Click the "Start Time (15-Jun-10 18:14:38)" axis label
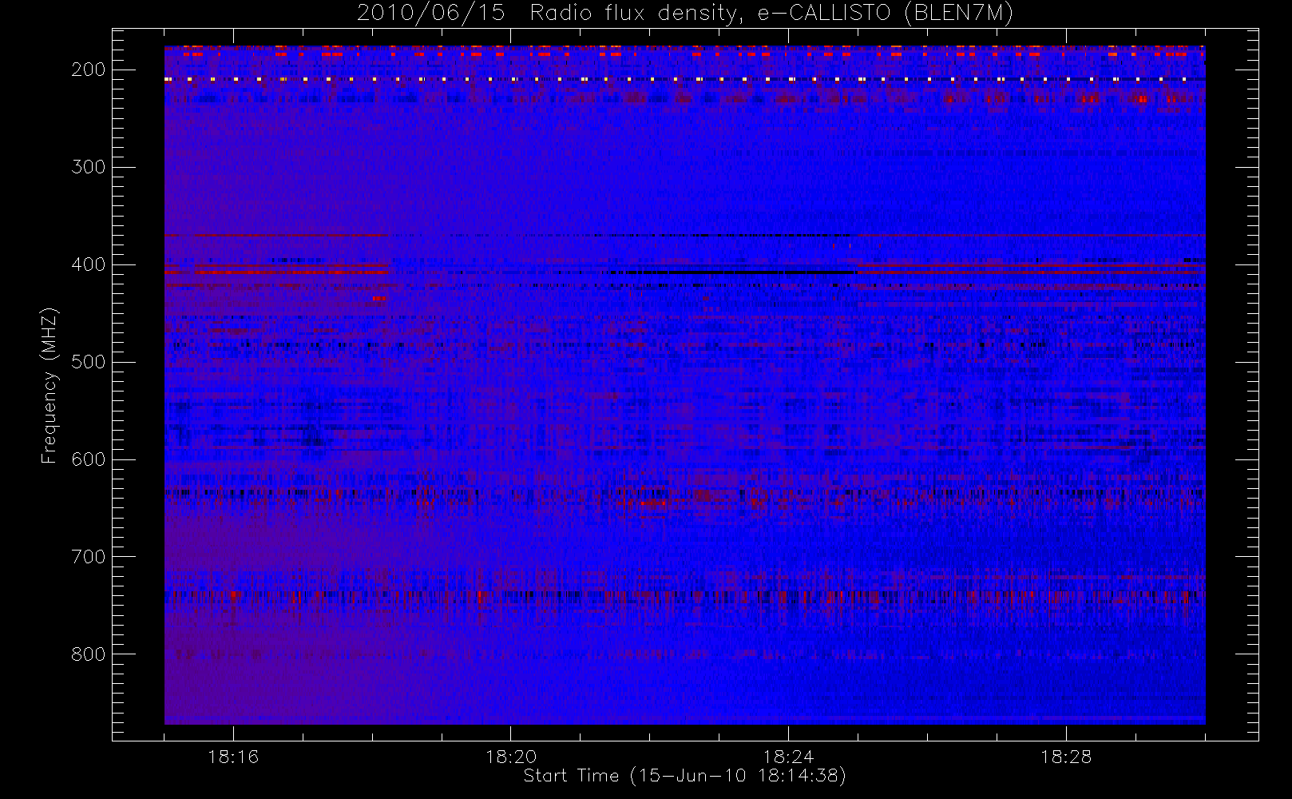 tap(685, 776)
